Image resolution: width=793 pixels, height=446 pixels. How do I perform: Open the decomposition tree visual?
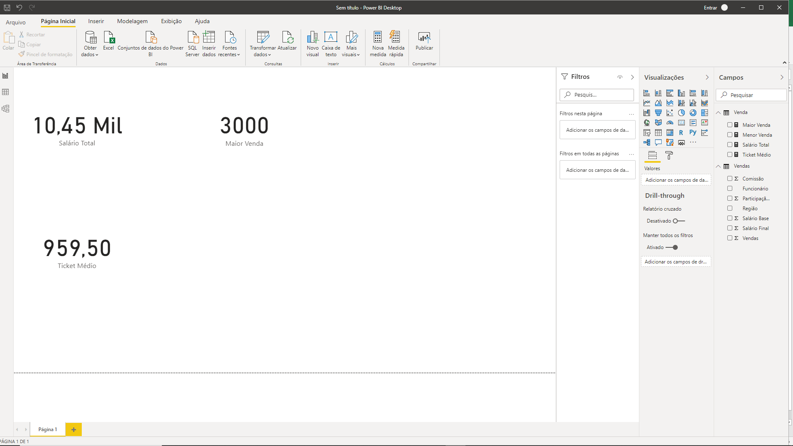(647, 142)
